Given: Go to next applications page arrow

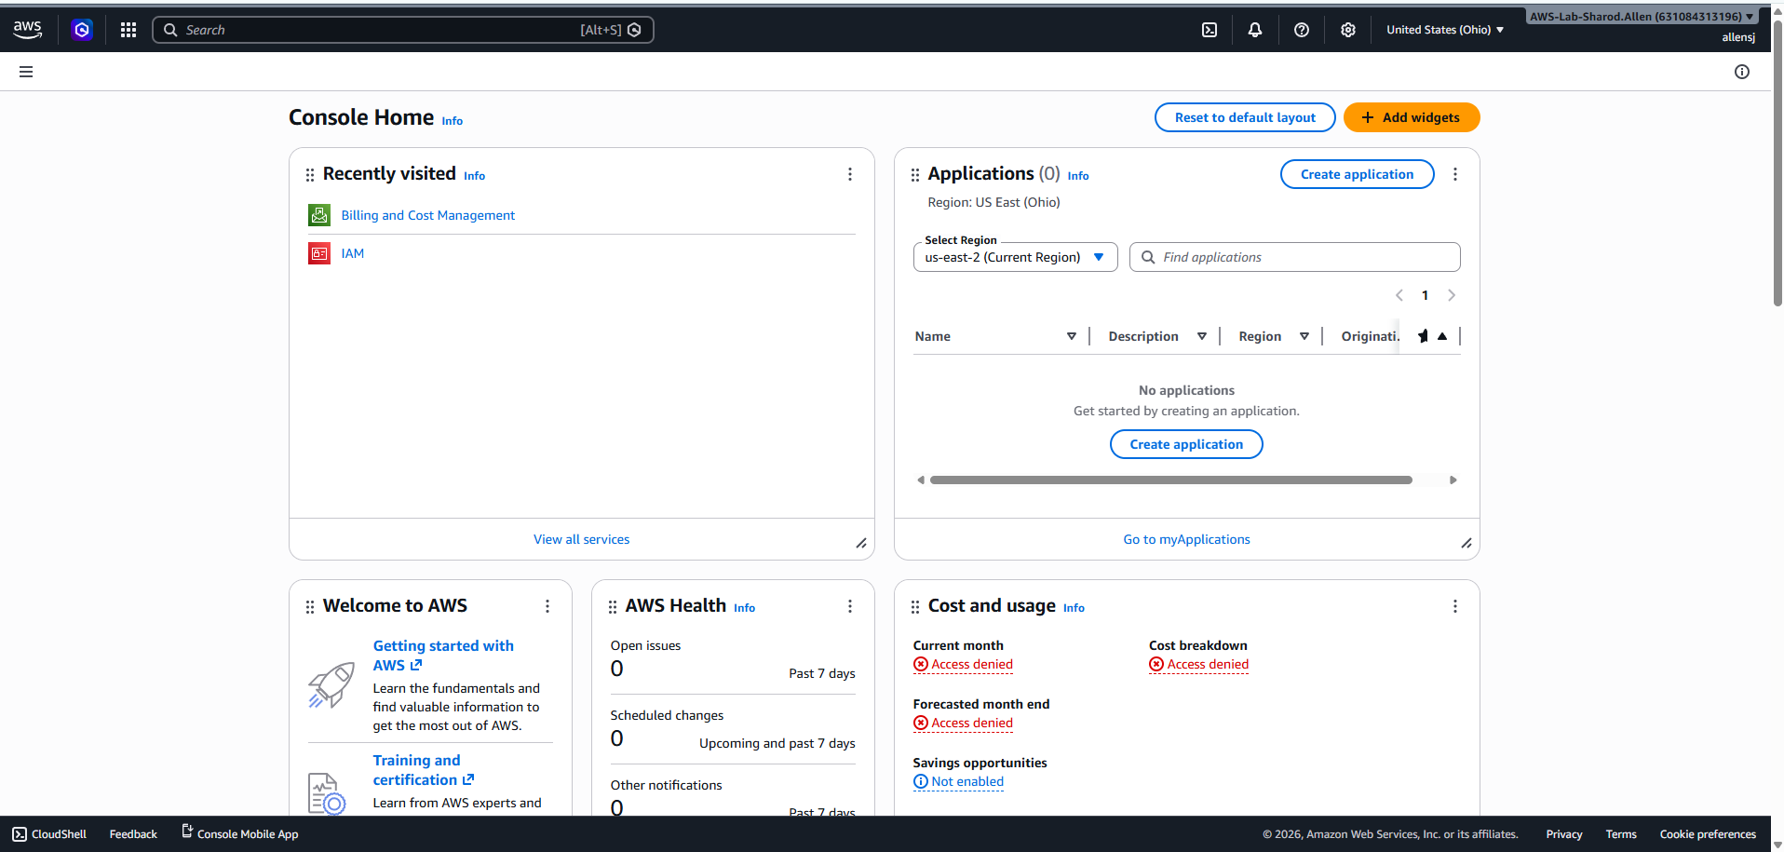Looking at the screenshot, I should pyautogui.click(x=1452, y=295).
